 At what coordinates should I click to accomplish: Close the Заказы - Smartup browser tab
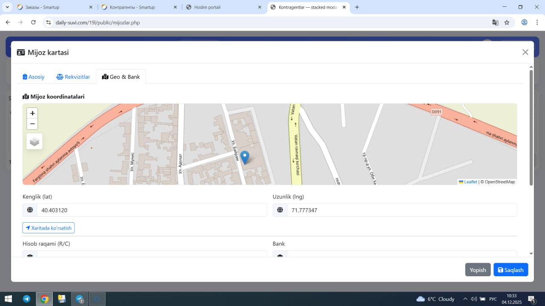[x=91, y=7]
